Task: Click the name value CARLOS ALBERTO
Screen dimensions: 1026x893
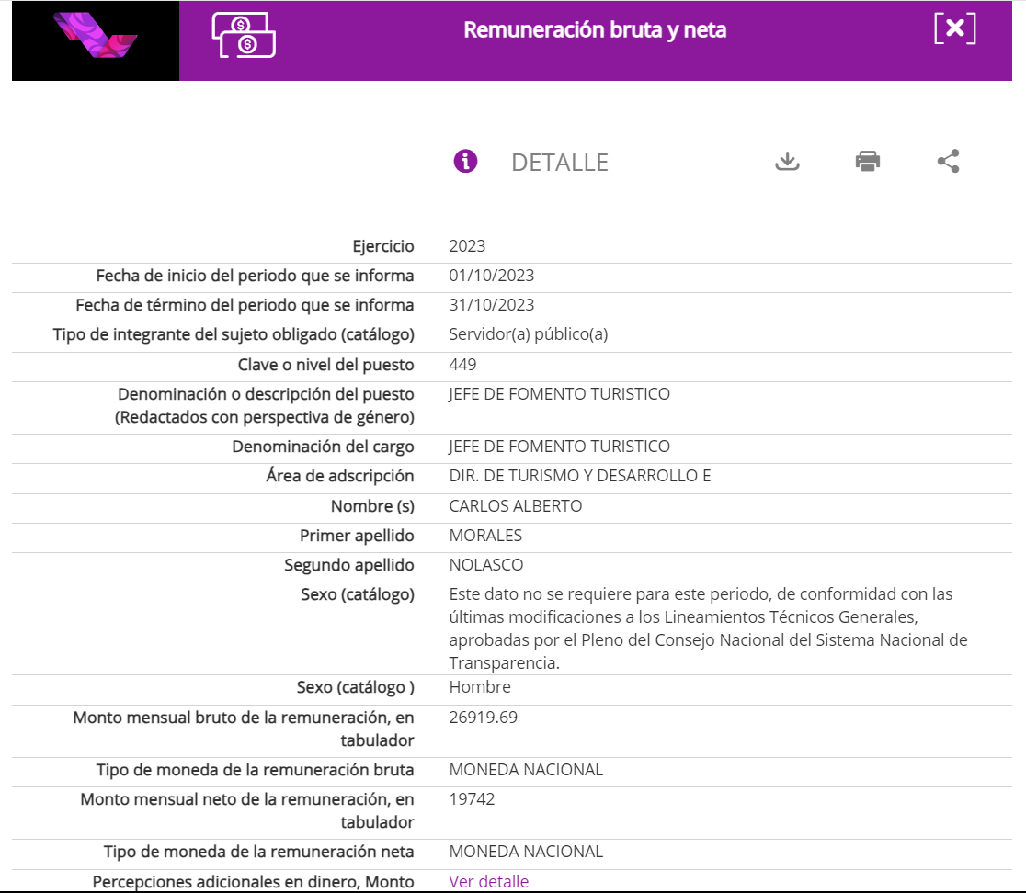Action: (515, 506)
